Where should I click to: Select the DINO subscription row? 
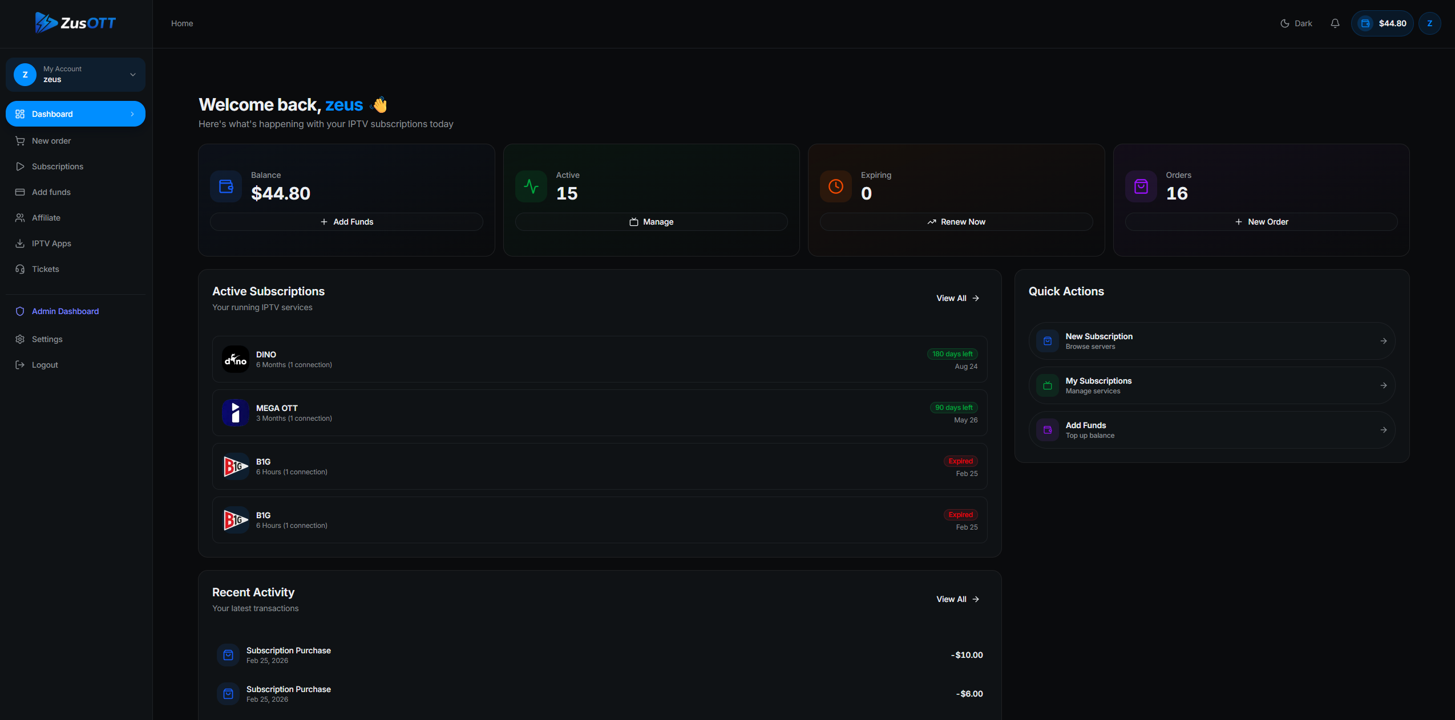pos(599,359)
